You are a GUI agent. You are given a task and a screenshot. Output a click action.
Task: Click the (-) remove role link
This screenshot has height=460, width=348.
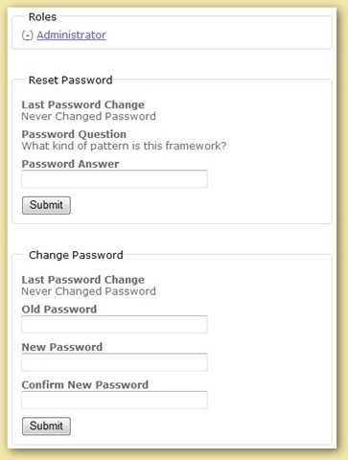[27, 34]
